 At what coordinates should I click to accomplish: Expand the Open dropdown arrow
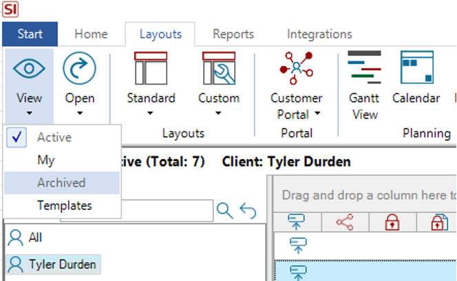click(80, 113)
